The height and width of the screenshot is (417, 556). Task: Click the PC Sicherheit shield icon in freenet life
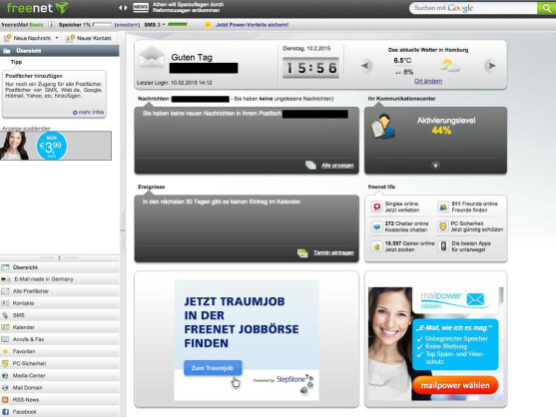tap(443, 226)
